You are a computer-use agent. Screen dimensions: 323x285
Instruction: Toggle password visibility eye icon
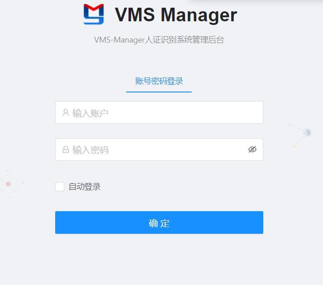[252, 149]
